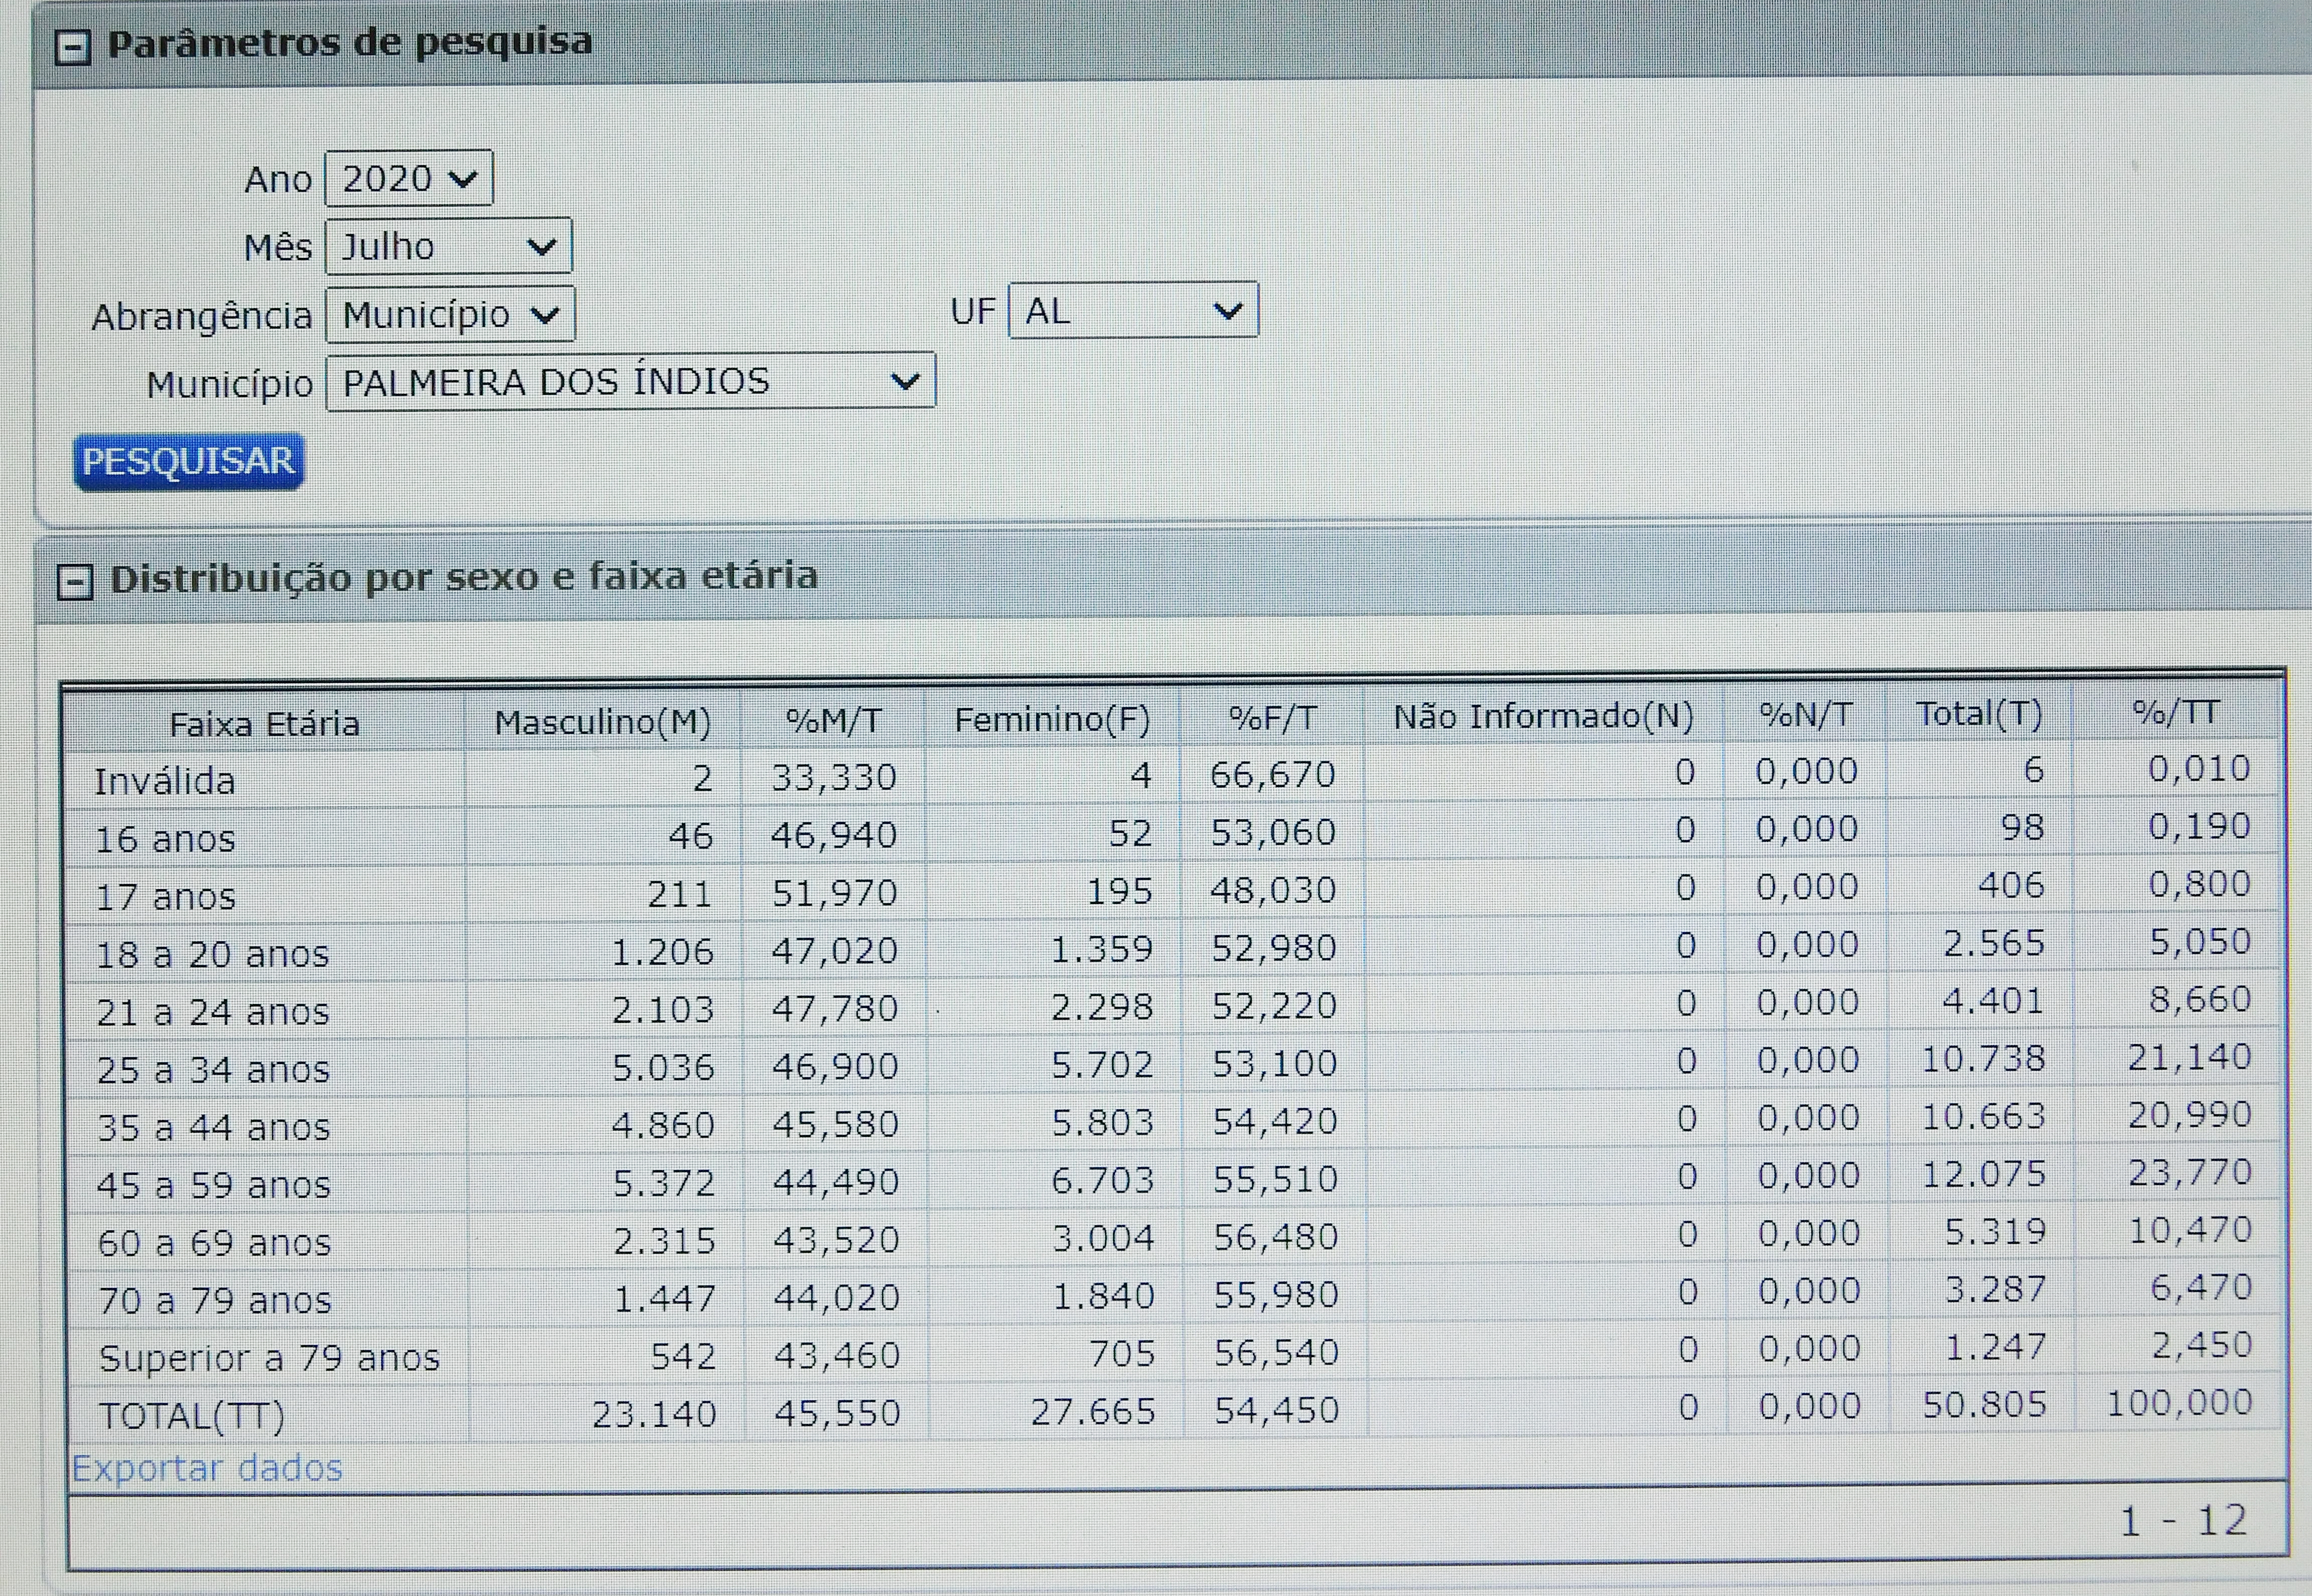This screenshot has height=1596, width=2312.
Task: Select the 18 a 20 anos row label
Action: [x=212, y=954]
